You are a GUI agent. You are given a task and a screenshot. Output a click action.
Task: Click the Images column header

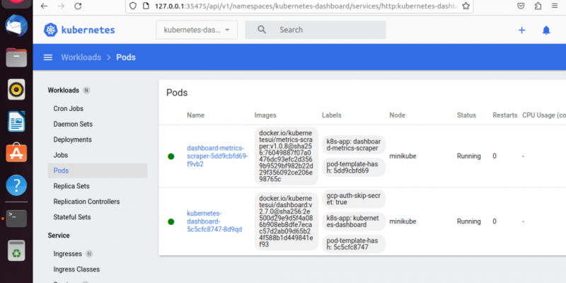coord(265,115)
